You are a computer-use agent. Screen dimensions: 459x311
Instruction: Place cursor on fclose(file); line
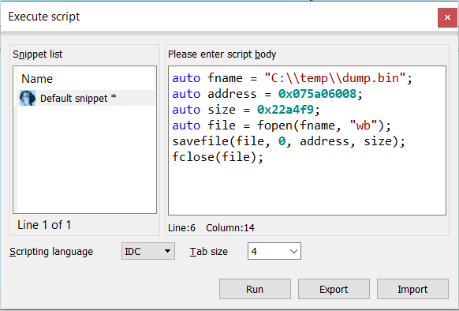(x=218, y=157)
